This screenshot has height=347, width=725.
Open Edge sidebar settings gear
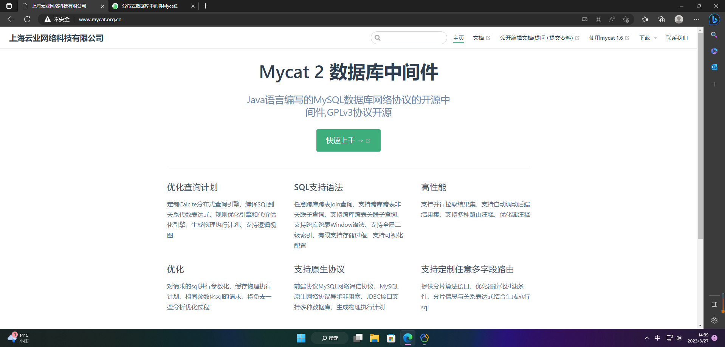(714, 320)
